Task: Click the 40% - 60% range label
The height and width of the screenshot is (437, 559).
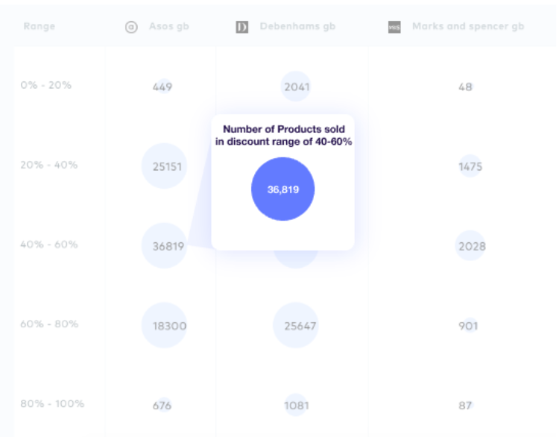Action: (49, 245)
